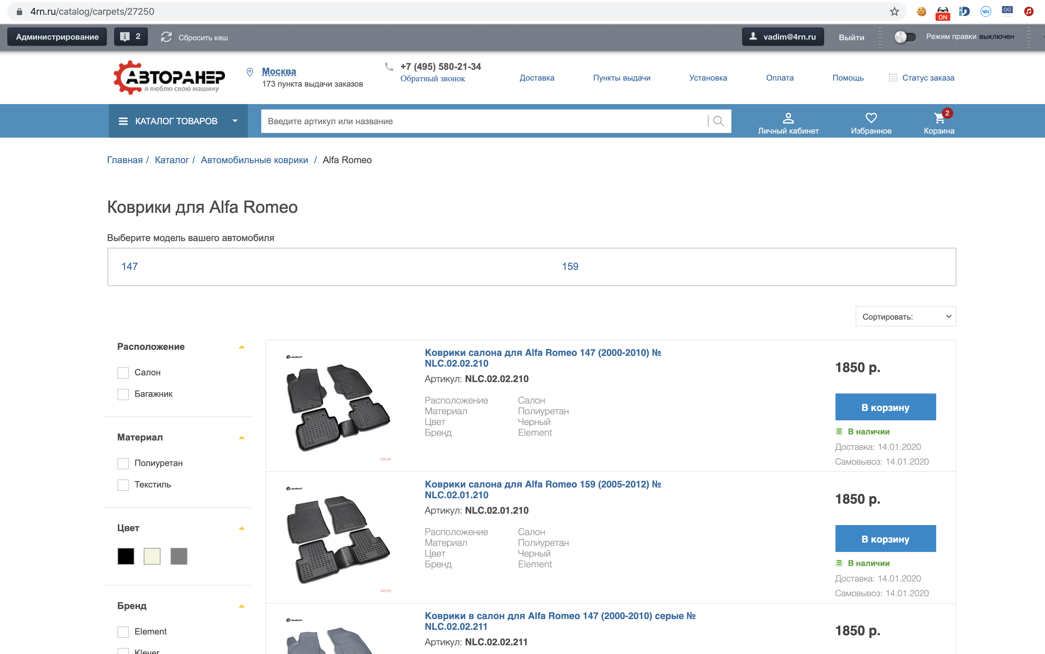Click availability icon for NLC.02.01.210
The width and height of the screenshot is (1045, 654).
pos(839,563)
